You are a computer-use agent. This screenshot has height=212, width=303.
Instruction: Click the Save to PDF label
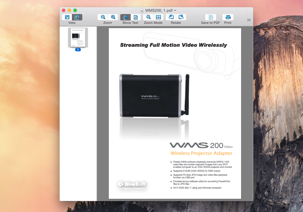point(210,23)
